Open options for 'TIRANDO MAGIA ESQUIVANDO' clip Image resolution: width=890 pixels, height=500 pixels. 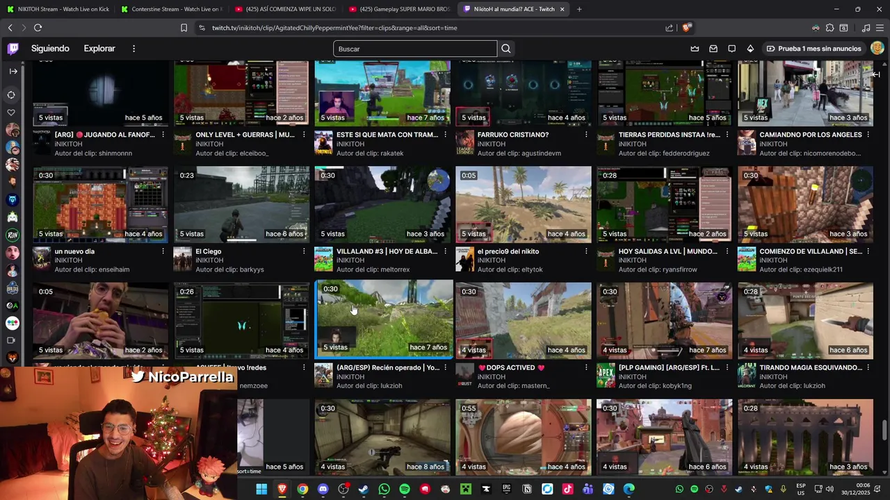click(868, 367)
